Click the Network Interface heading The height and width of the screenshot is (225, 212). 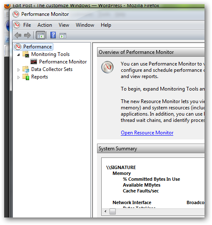pos(132,202)
